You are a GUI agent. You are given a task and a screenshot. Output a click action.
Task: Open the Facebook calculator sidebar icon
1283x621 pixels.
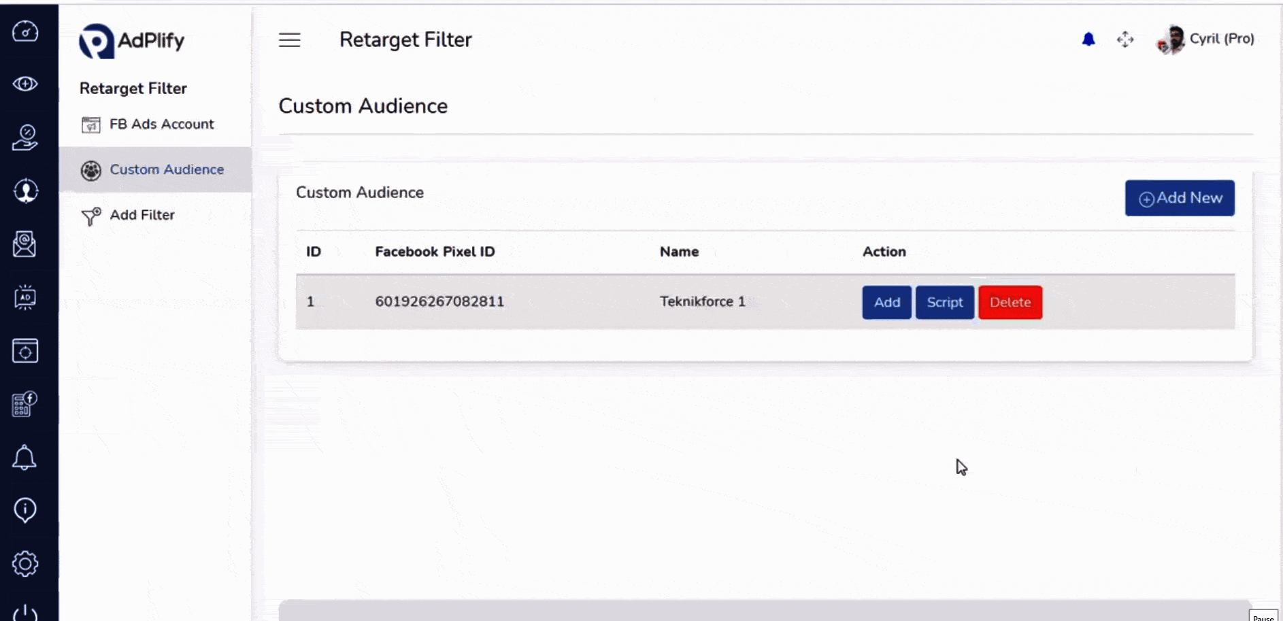pos(25,404)
